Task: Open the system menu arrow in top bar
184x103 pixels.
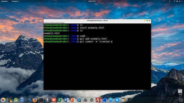Action: click(x=182, y=1)
